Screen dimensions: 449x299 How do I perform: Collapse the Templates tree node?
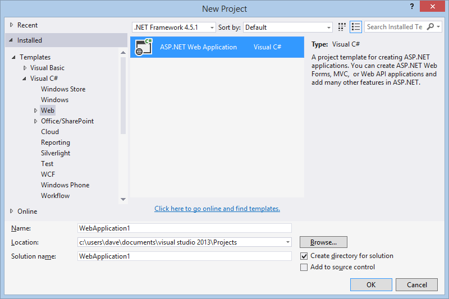coord(13,57)
